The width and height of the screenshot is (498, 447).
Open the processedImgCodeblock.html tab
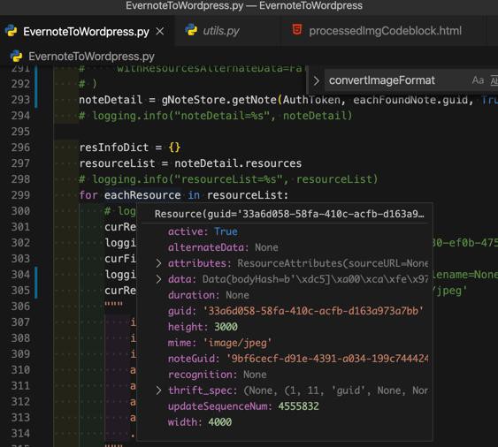[x=385, y=31]
